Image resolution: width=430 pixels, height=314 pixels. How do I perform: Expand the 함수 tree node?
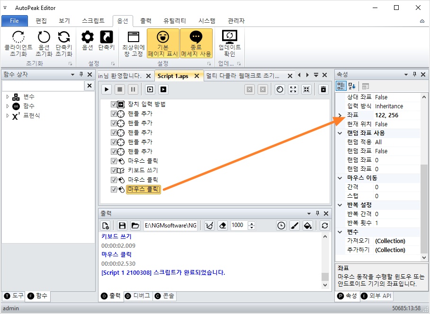point(8,106)
